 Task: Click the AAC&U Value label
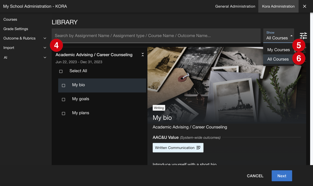coord(166,137)
